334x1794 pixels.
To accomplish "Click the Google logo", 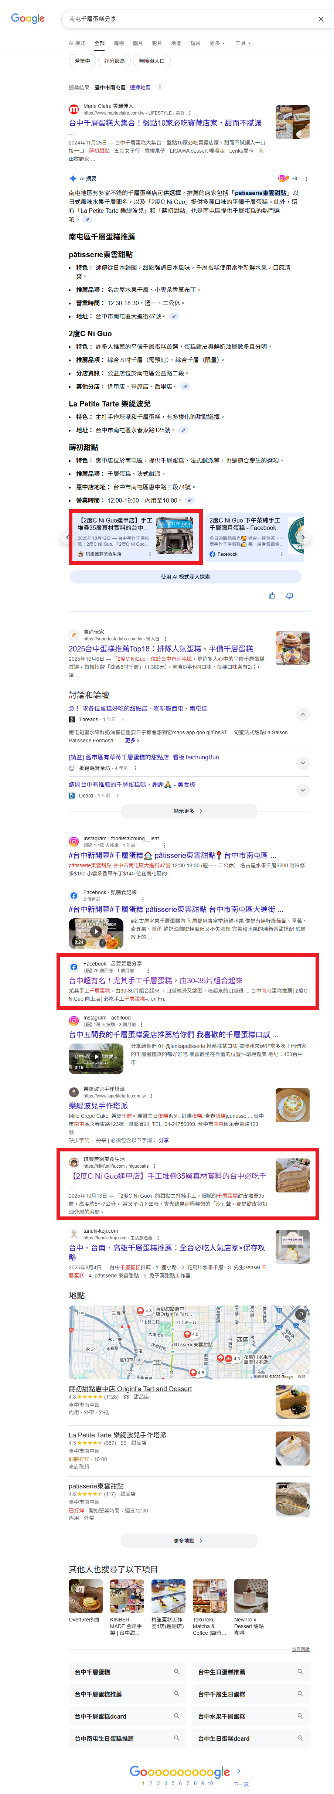I will coord(28,19).
